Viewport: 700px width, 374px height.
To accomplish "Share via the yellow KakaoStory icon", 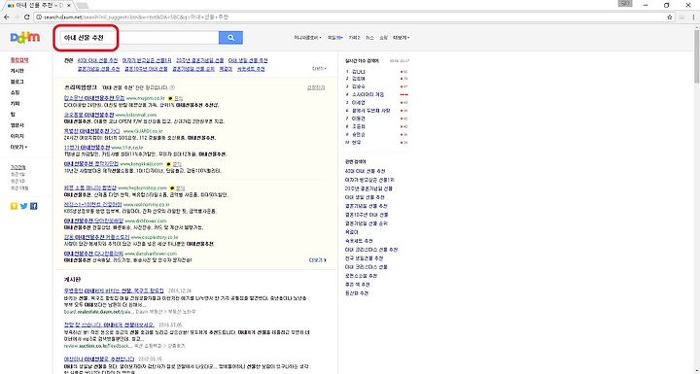I will (x=14, y=206).
